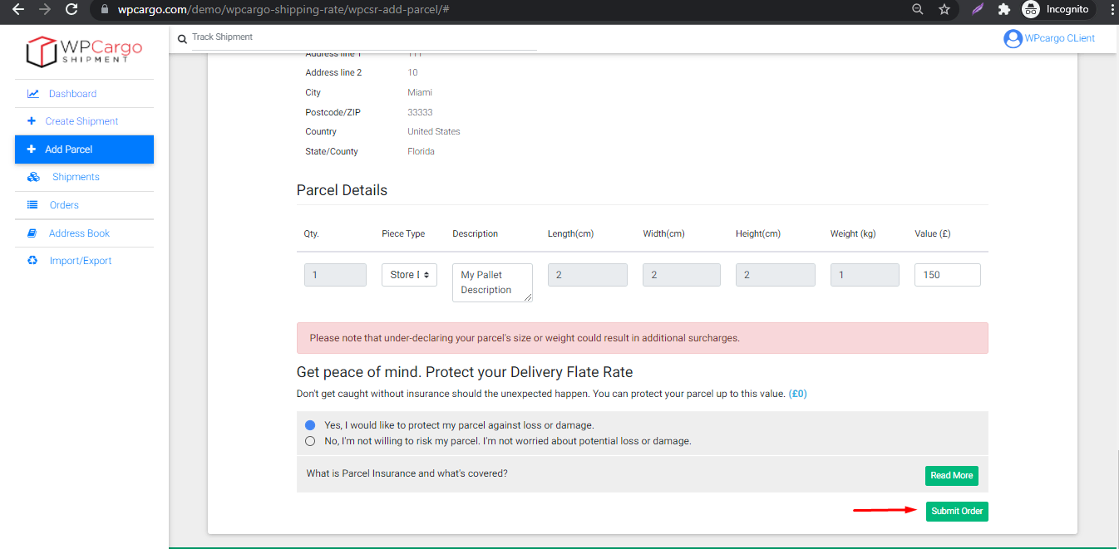Open the browser extensions puzzle icon
This screenshot has width=1119, height=549.
click(x=1003, y=10)
